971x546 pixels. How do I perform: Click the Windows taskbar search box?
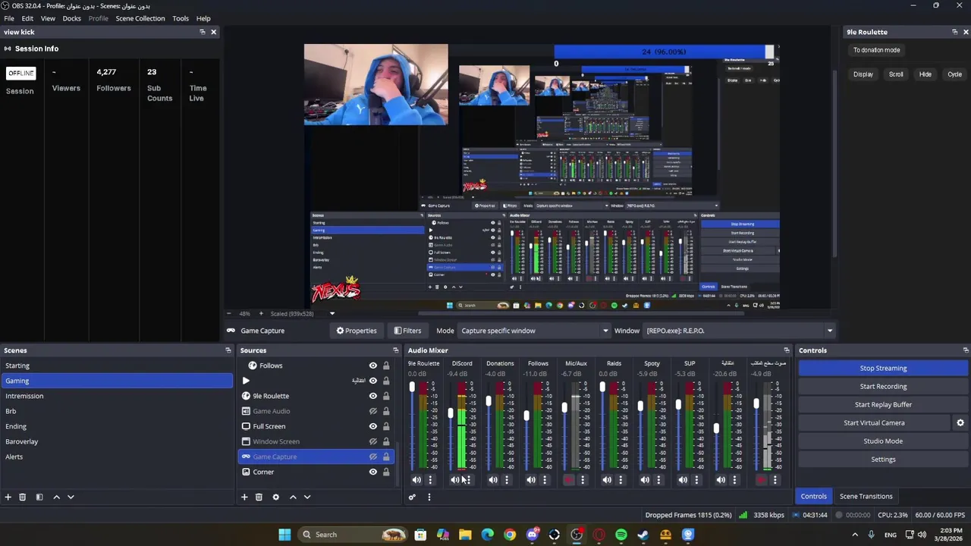tap(353, 535)
